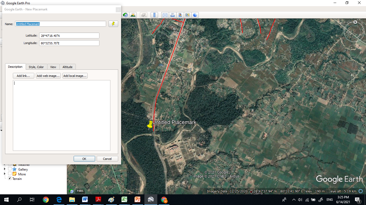The image size is (366, 205).
Task: Open historical imagery clock toolbar button
Action: (125, 15)
